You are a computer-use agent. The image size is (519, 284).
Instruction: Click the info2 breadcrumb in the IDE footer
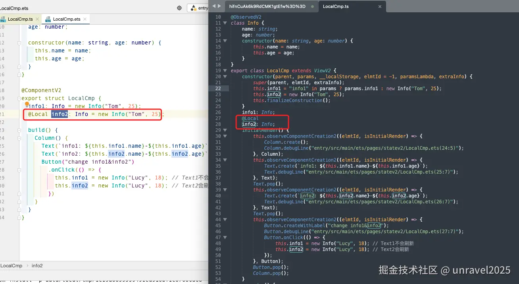tap(37, 266)
